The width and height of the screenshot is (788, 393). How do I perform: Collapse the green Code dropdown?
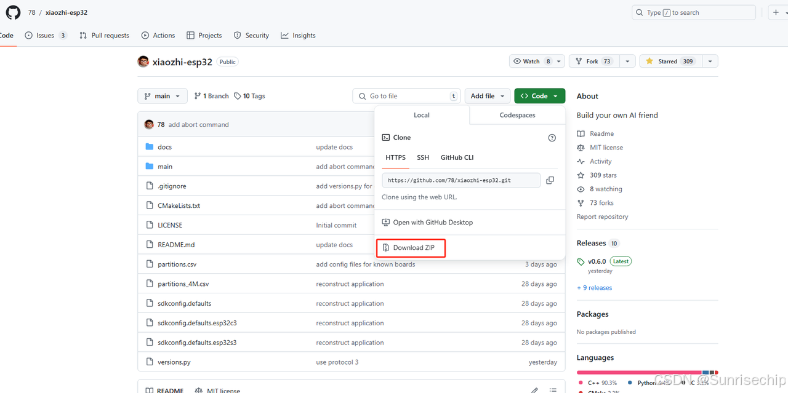coord(540,96)
